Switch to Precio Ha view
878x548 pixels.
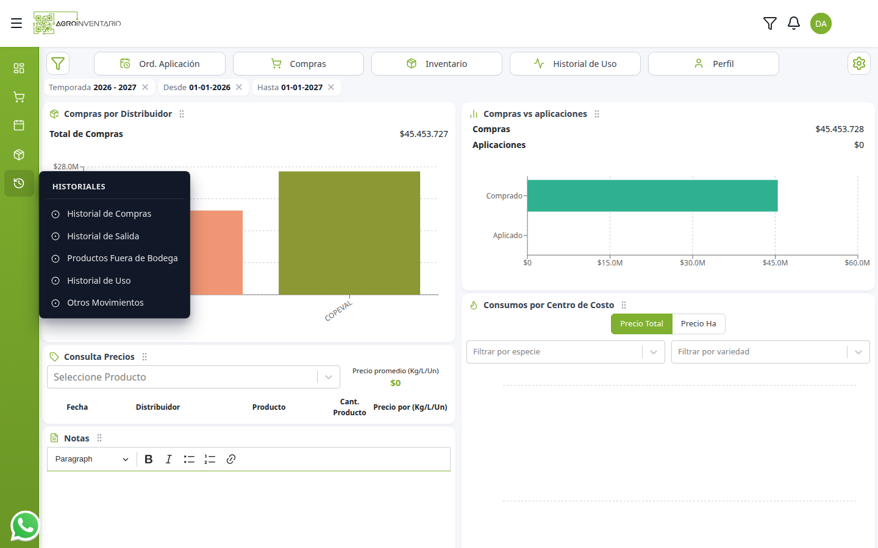click(x=699, y=324)
